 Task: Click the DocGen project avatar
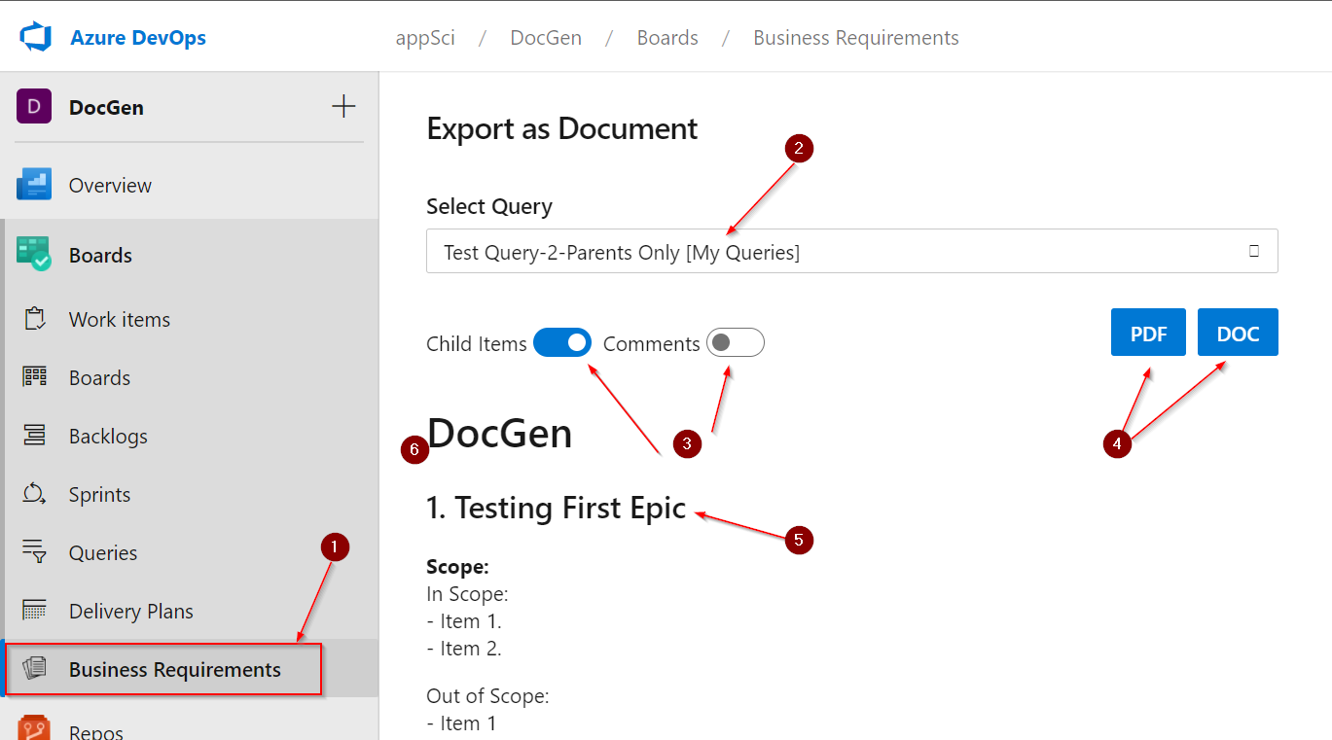[33, 107]
